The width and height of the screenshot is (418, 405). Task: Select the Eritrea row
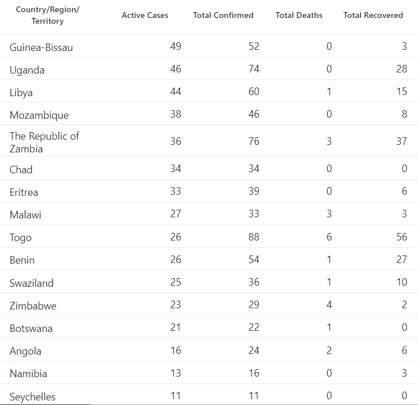(x=209, y=191)
